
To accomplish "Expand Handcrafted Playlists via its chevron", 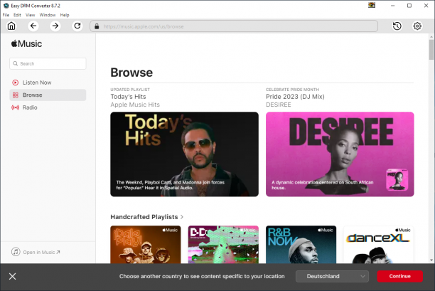I will tap(182, 217).
